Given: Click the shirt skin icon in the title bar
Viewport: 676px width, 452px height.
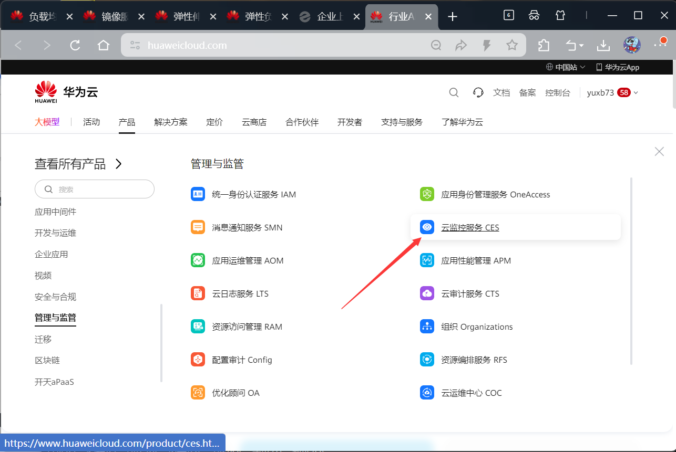Looking at the screenshot, I should (560, 15).
